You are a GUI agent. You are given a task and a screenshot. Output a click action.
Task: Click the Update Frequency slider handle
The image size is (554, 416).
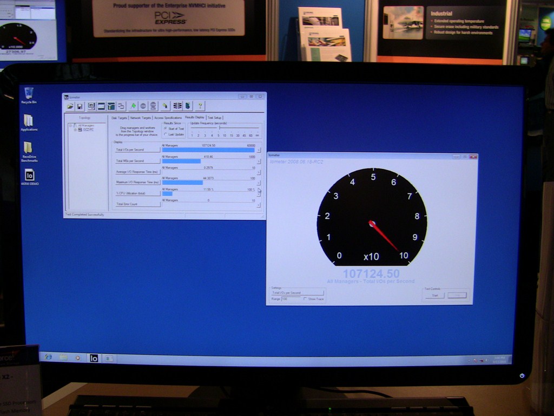(x=220, y=128)
